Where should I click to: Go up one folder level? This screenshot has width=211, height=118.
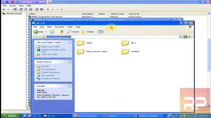click(x=62, y=32)
